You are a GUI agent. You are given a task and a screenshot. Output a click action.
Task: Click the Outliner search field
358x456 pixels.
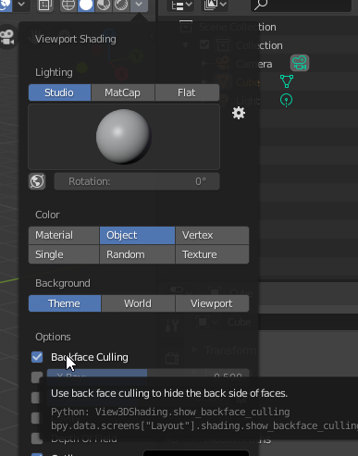(301, 5)
